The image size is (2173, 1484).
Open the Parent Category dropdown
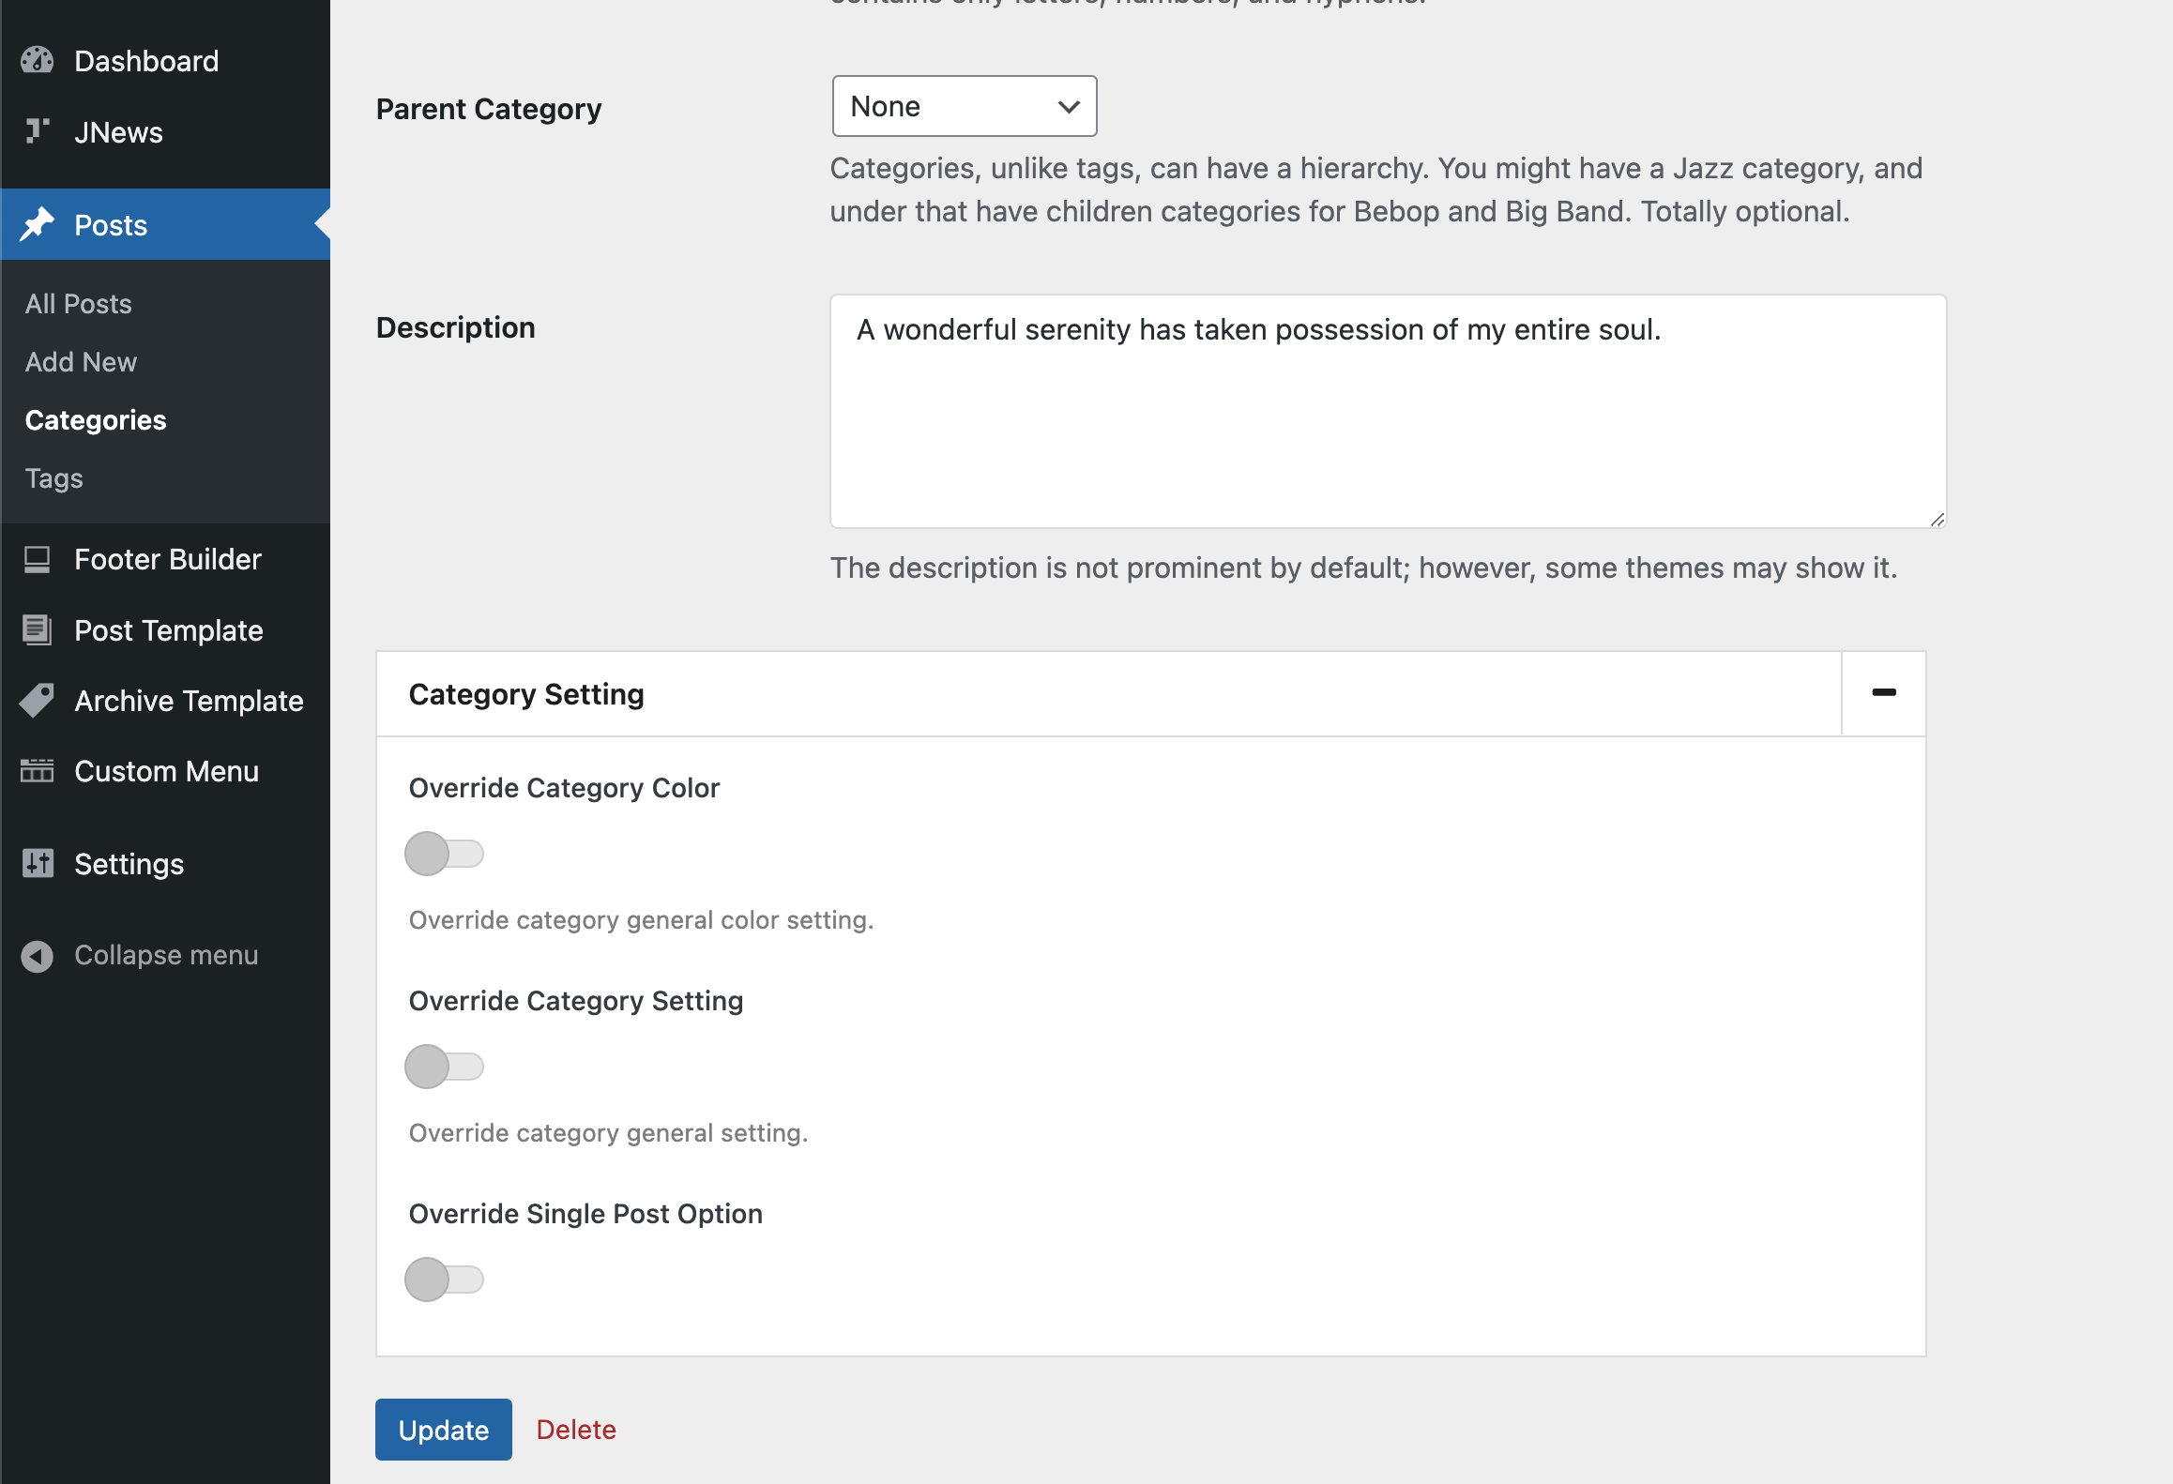tap(964, 107)
